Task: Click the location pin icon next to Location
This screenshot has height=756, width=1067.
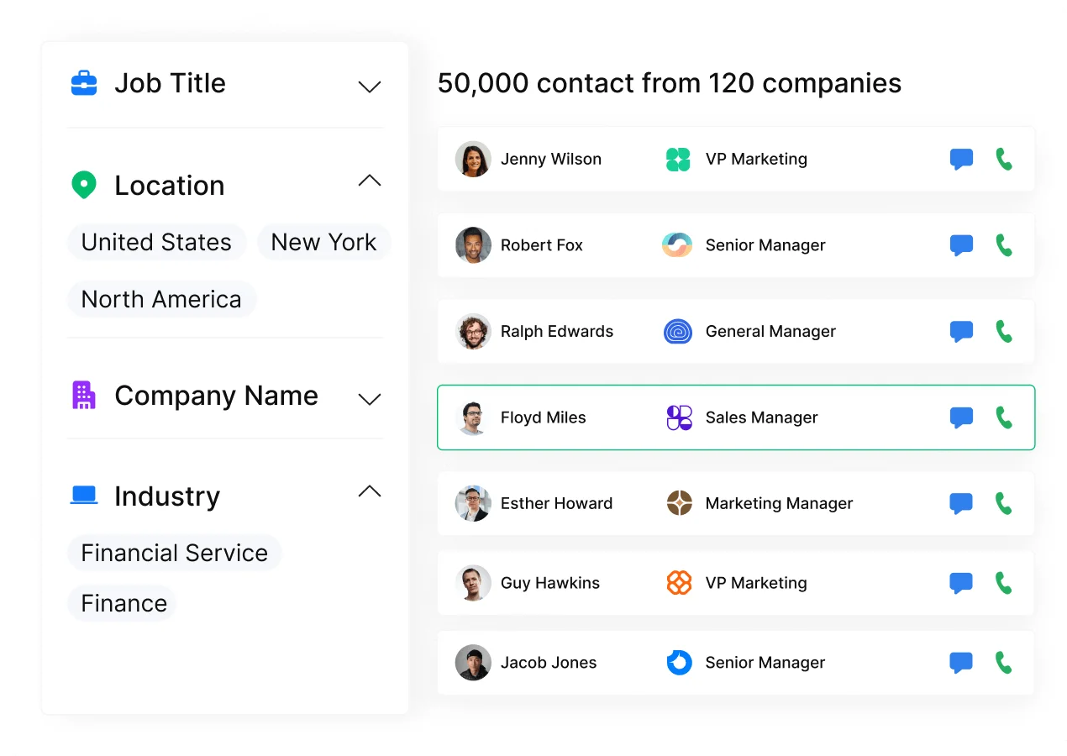Action: click(x=84, y=185)
